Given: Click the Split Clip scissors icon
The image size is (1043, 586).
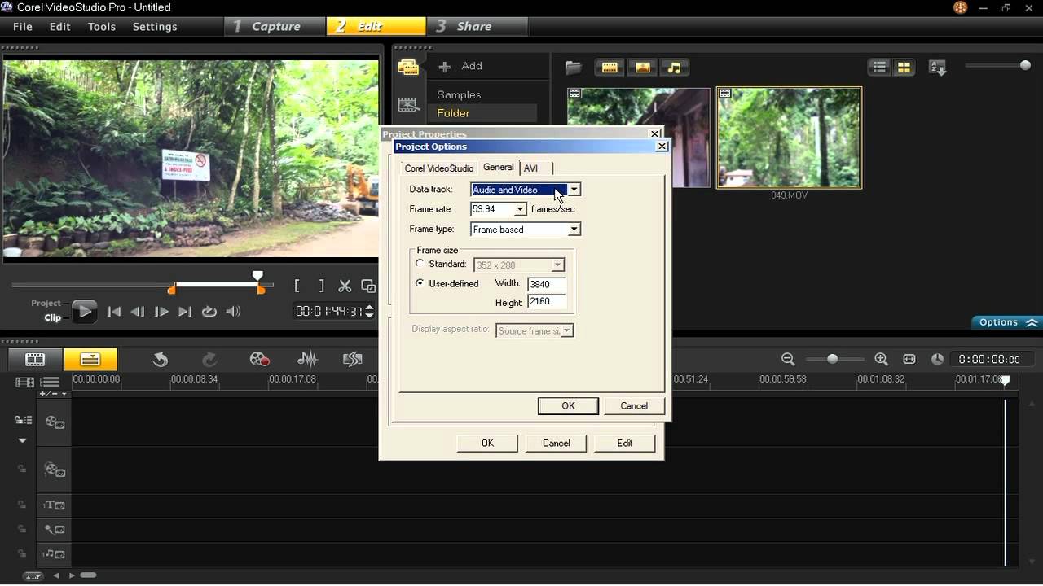Looking at the screenshot, I should 345,286.
